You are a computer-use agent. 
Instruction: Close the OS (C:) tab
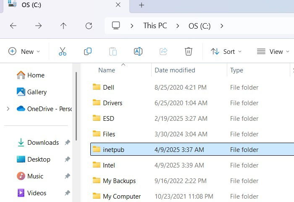118,5
